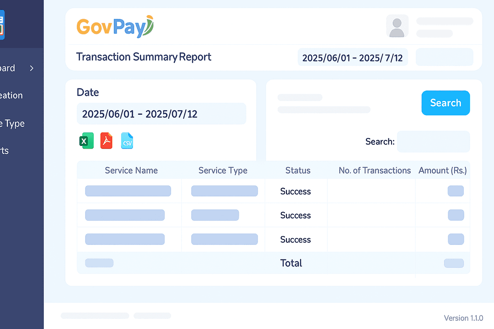Sort by the Service Name column header
Screen dimensions: 494x329
point(131,170)
